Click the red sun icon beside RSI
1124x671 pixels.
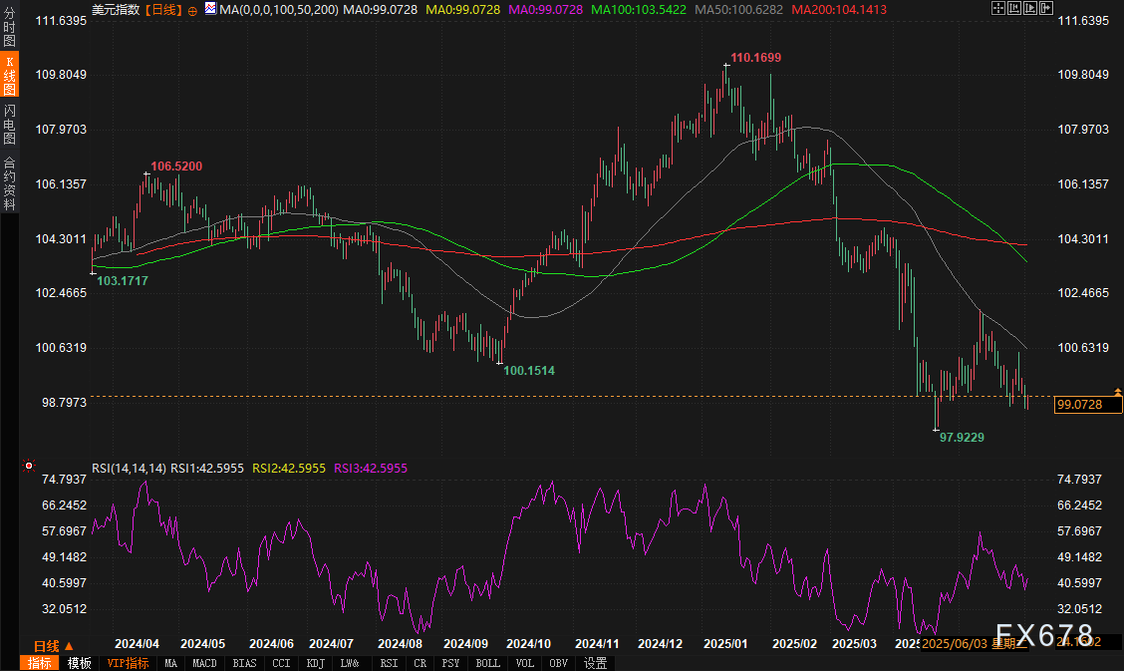click(29, 466)
